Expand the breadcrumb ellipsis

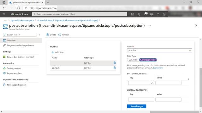coord(5,20)
